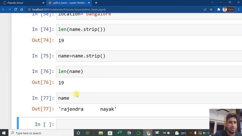Screen dimensions: 242x136
Task: Open the colorful recorder app on taskbar
Action: tap(157, 133)
